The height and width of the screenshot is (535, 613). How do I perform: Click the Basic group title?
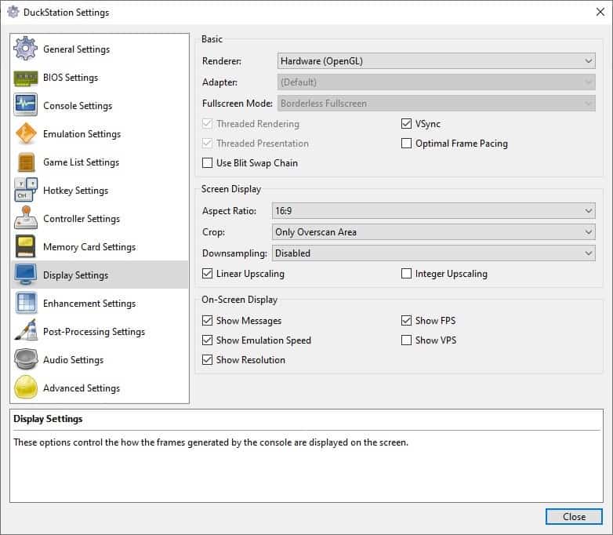(212, 39)
